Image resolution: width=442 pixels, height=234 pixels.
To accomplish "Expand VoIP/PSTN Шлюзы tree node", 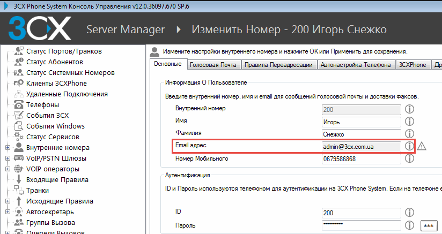I will (8, 158).
